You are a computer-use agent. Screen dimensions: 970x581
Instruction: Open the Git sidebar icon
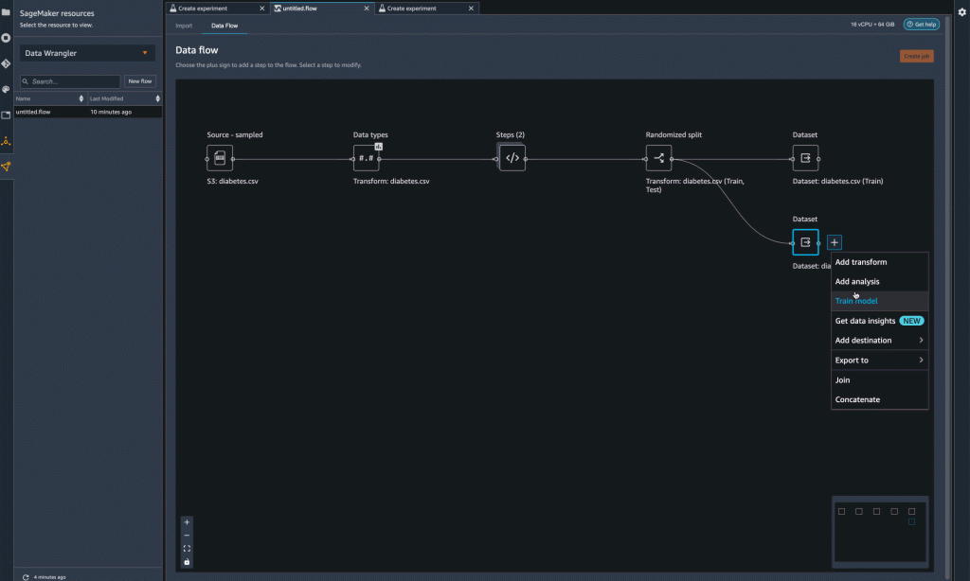point(6,63)
